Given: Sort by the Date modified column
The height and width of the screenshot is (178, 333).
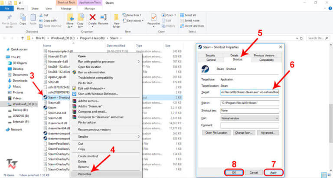Looking at the screenshot, I should point(116,46).
